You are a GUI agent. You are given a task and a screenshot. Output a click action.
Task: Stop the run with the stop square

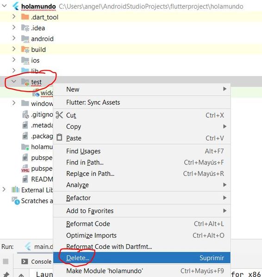pyautogui.click(x=6, y=261)
